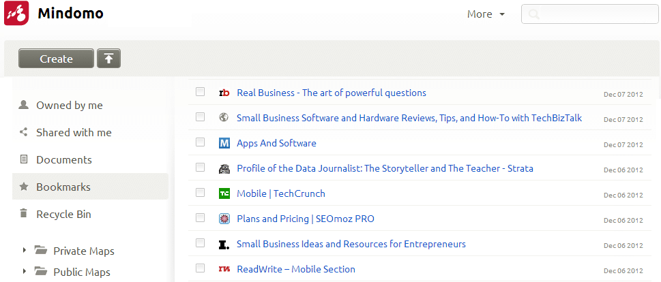Tick the checkbox for Real Business bookmark
The height and width of the screenshot is (282, 661).
click(x=201, y=91)
